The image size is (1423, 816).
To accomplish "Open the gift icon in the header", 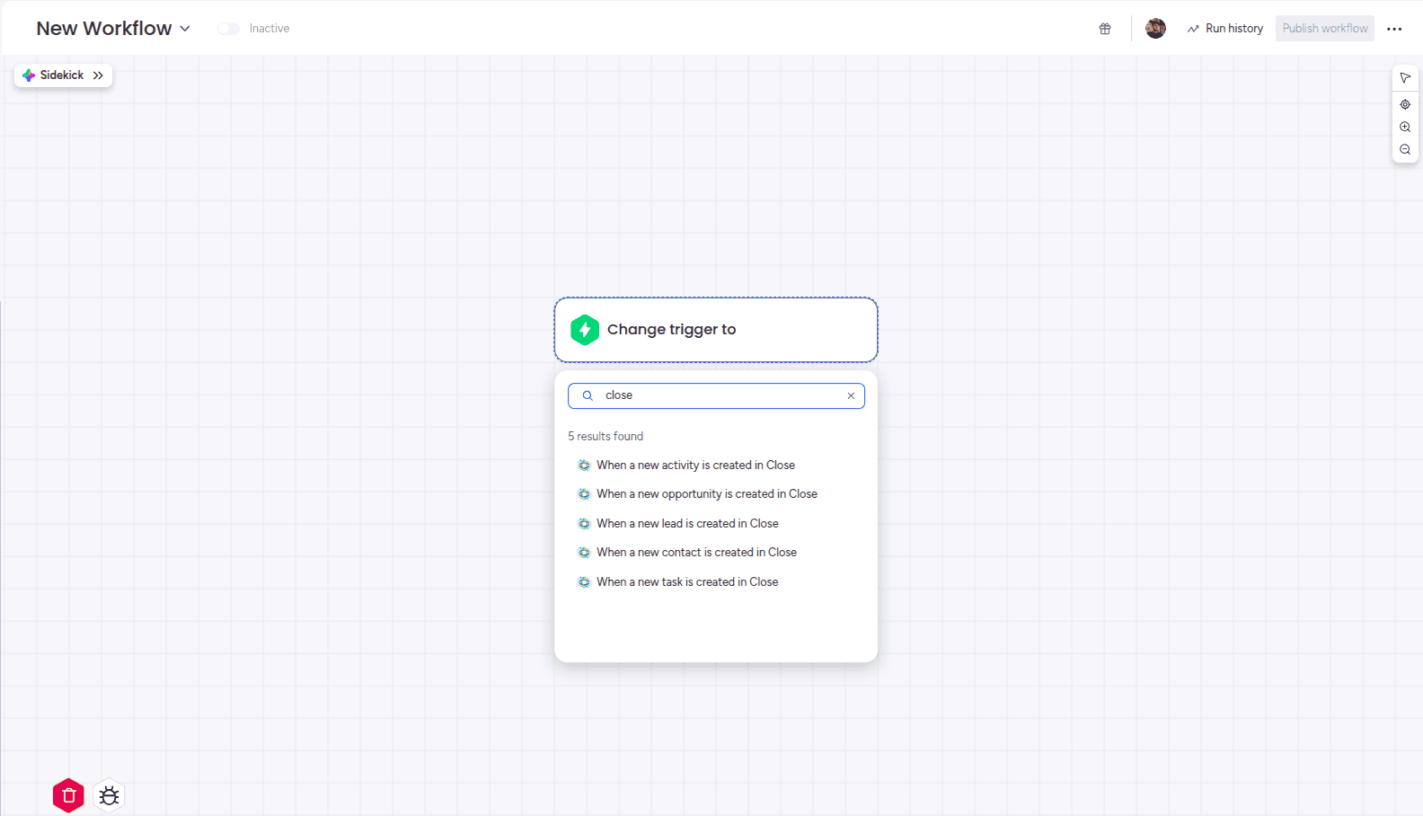I will tap(1105, 29).
